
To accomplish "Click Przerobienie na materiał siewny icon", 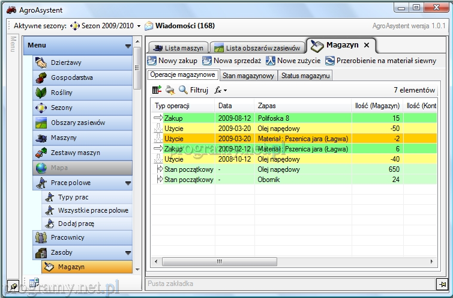I will pos(330,61).
